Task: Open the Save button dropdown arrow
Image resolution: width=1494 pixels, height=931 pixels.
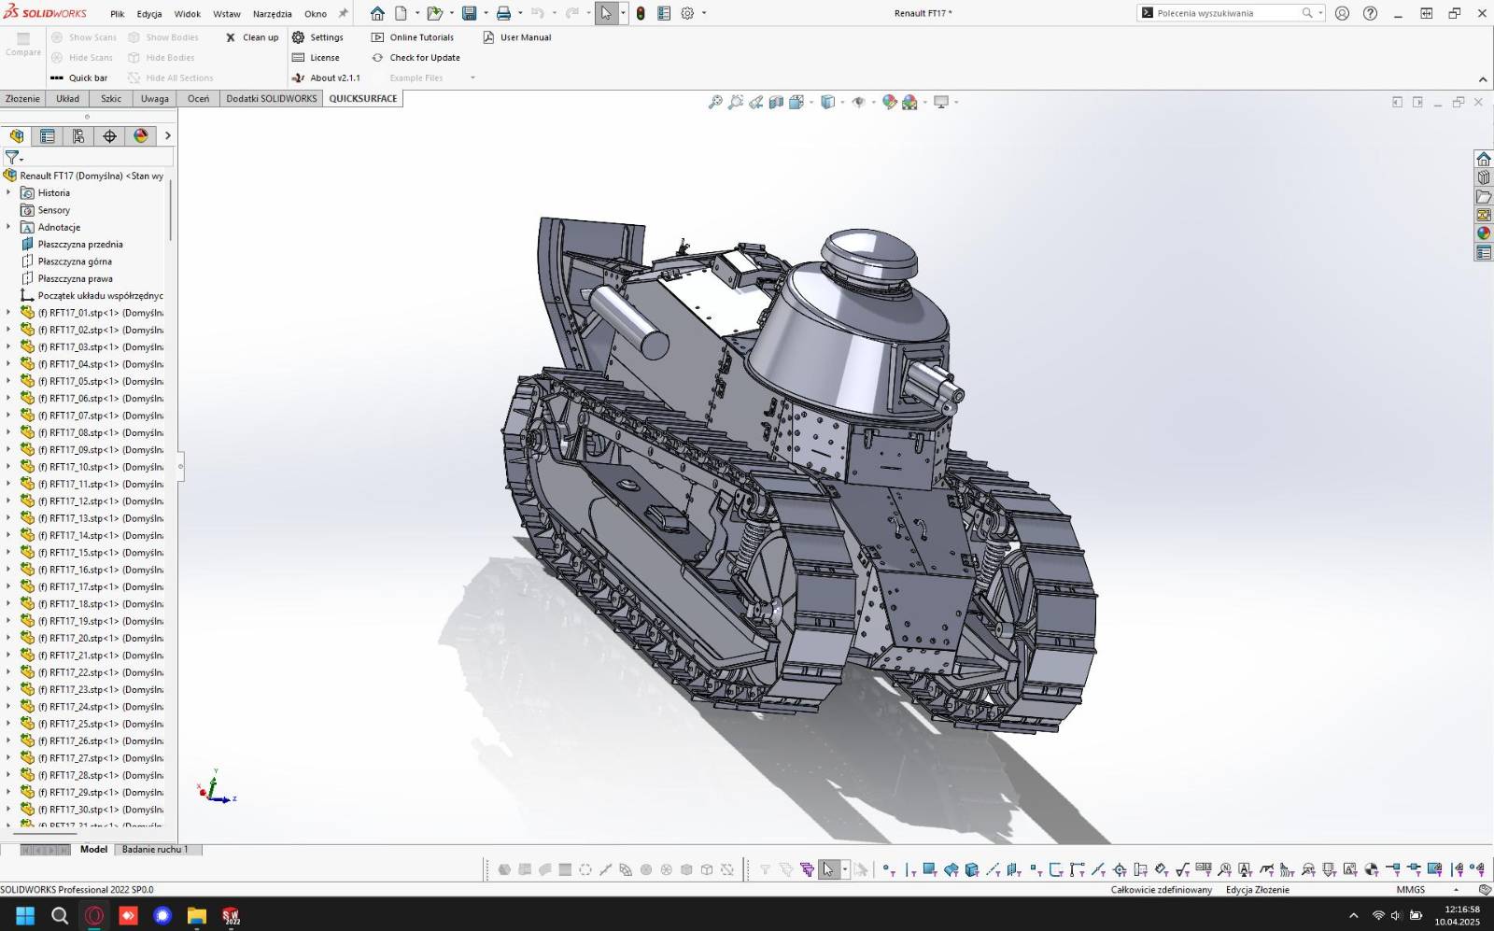Action: pos(486,13)
